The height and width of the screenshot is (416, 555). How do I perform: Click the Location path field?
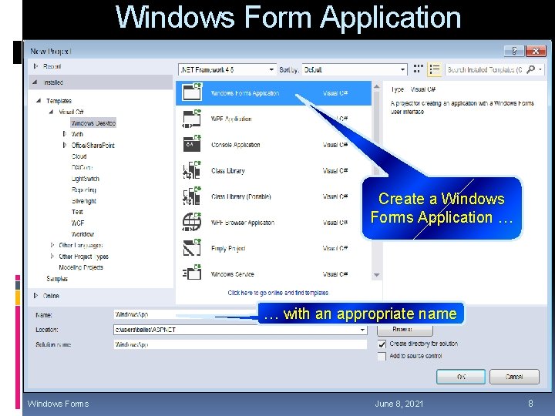[240, 330]
